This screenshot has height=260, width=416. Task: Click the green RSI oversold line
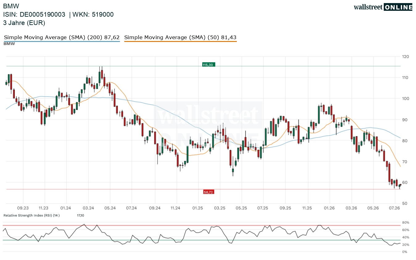202,240
